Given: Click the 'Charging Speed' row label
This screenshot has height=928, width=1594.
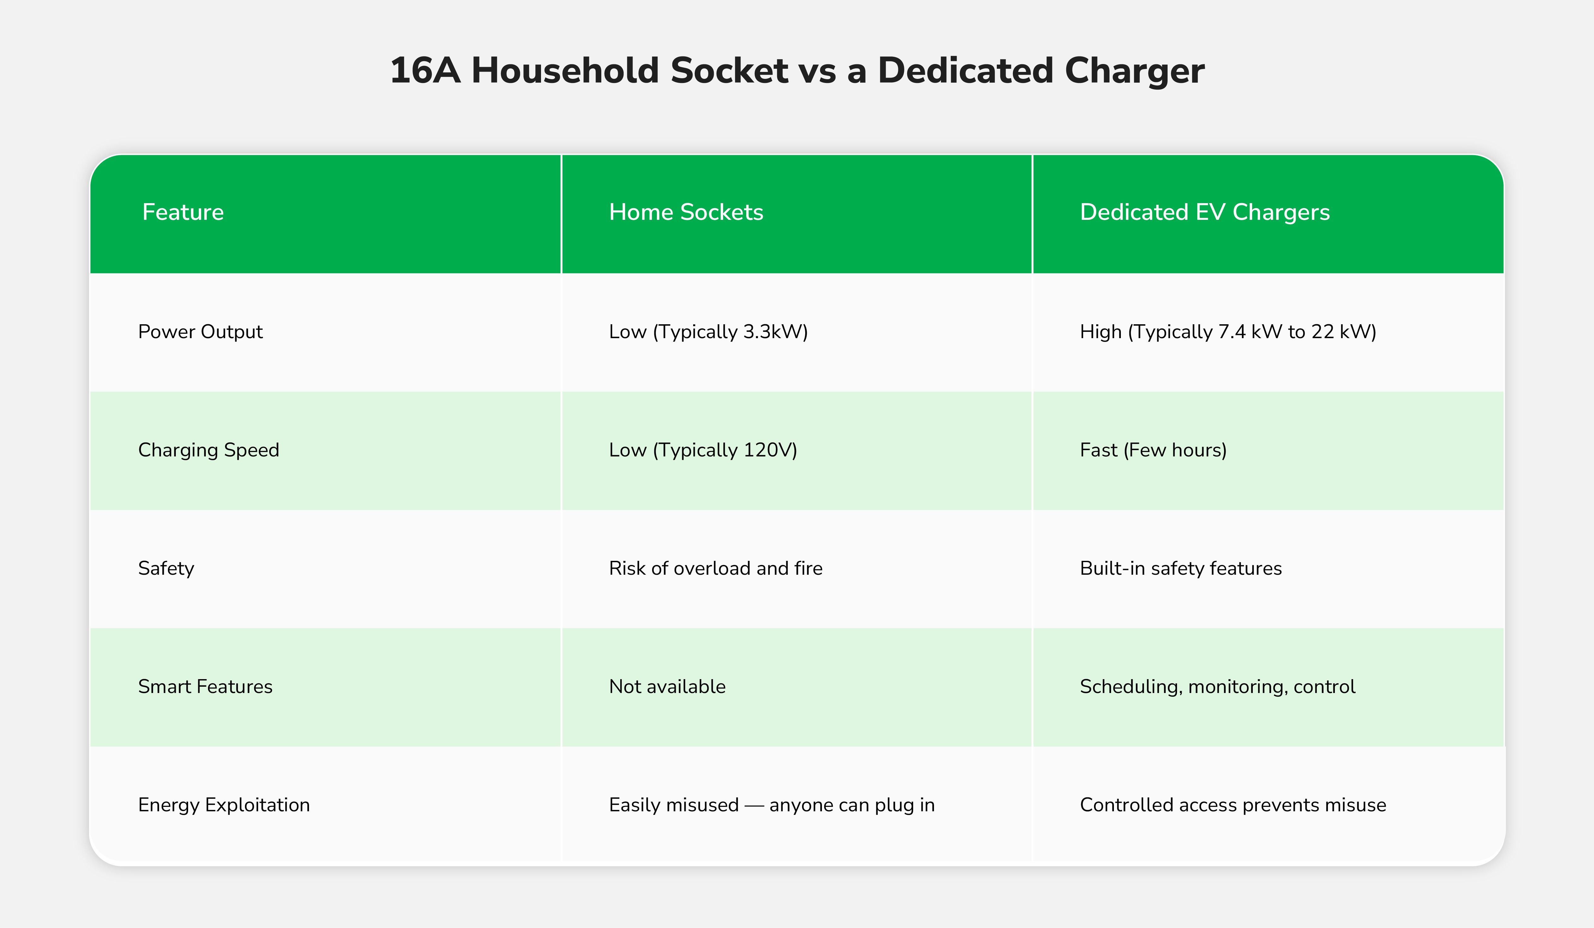Looking at the screenshot, I should [x=208, y=450].
